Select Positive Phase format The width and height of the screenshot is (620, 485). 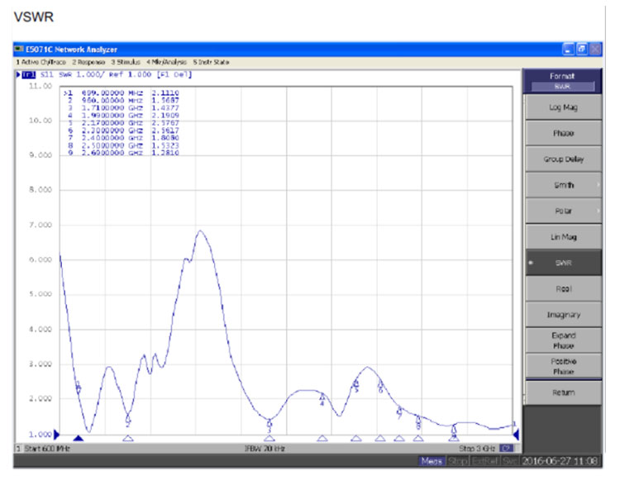[563, 367]
